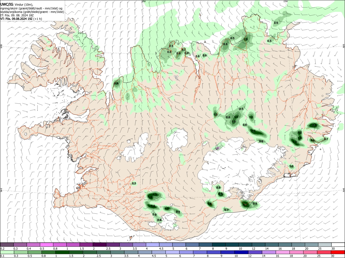The image size is (345, 258).
Task: Click the '15W' longitude label at the top
Action: coord(285,1)
